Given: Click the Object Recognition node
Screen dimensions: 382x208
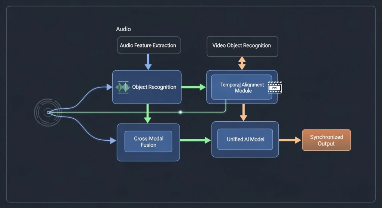Looking at the screenshot, I should tap(147, 87).
